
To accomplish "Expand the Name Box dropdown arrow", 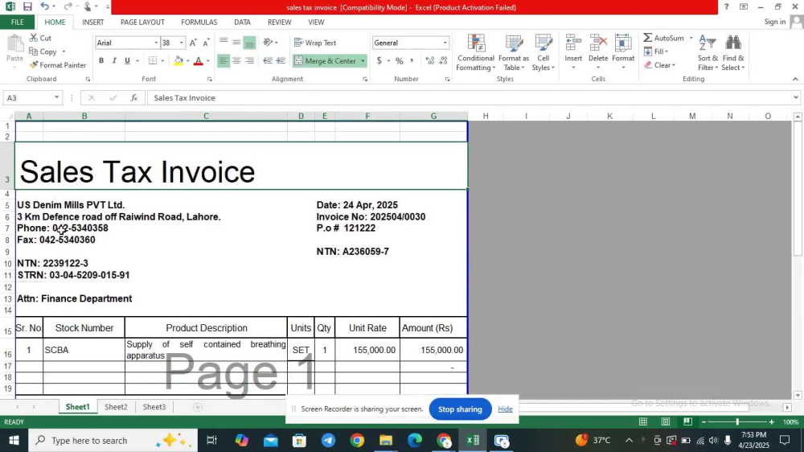I will pos(56,97).
